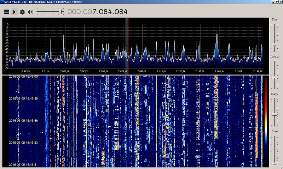Click the '7 011k' frequency axis label

(x=46, y=72)
